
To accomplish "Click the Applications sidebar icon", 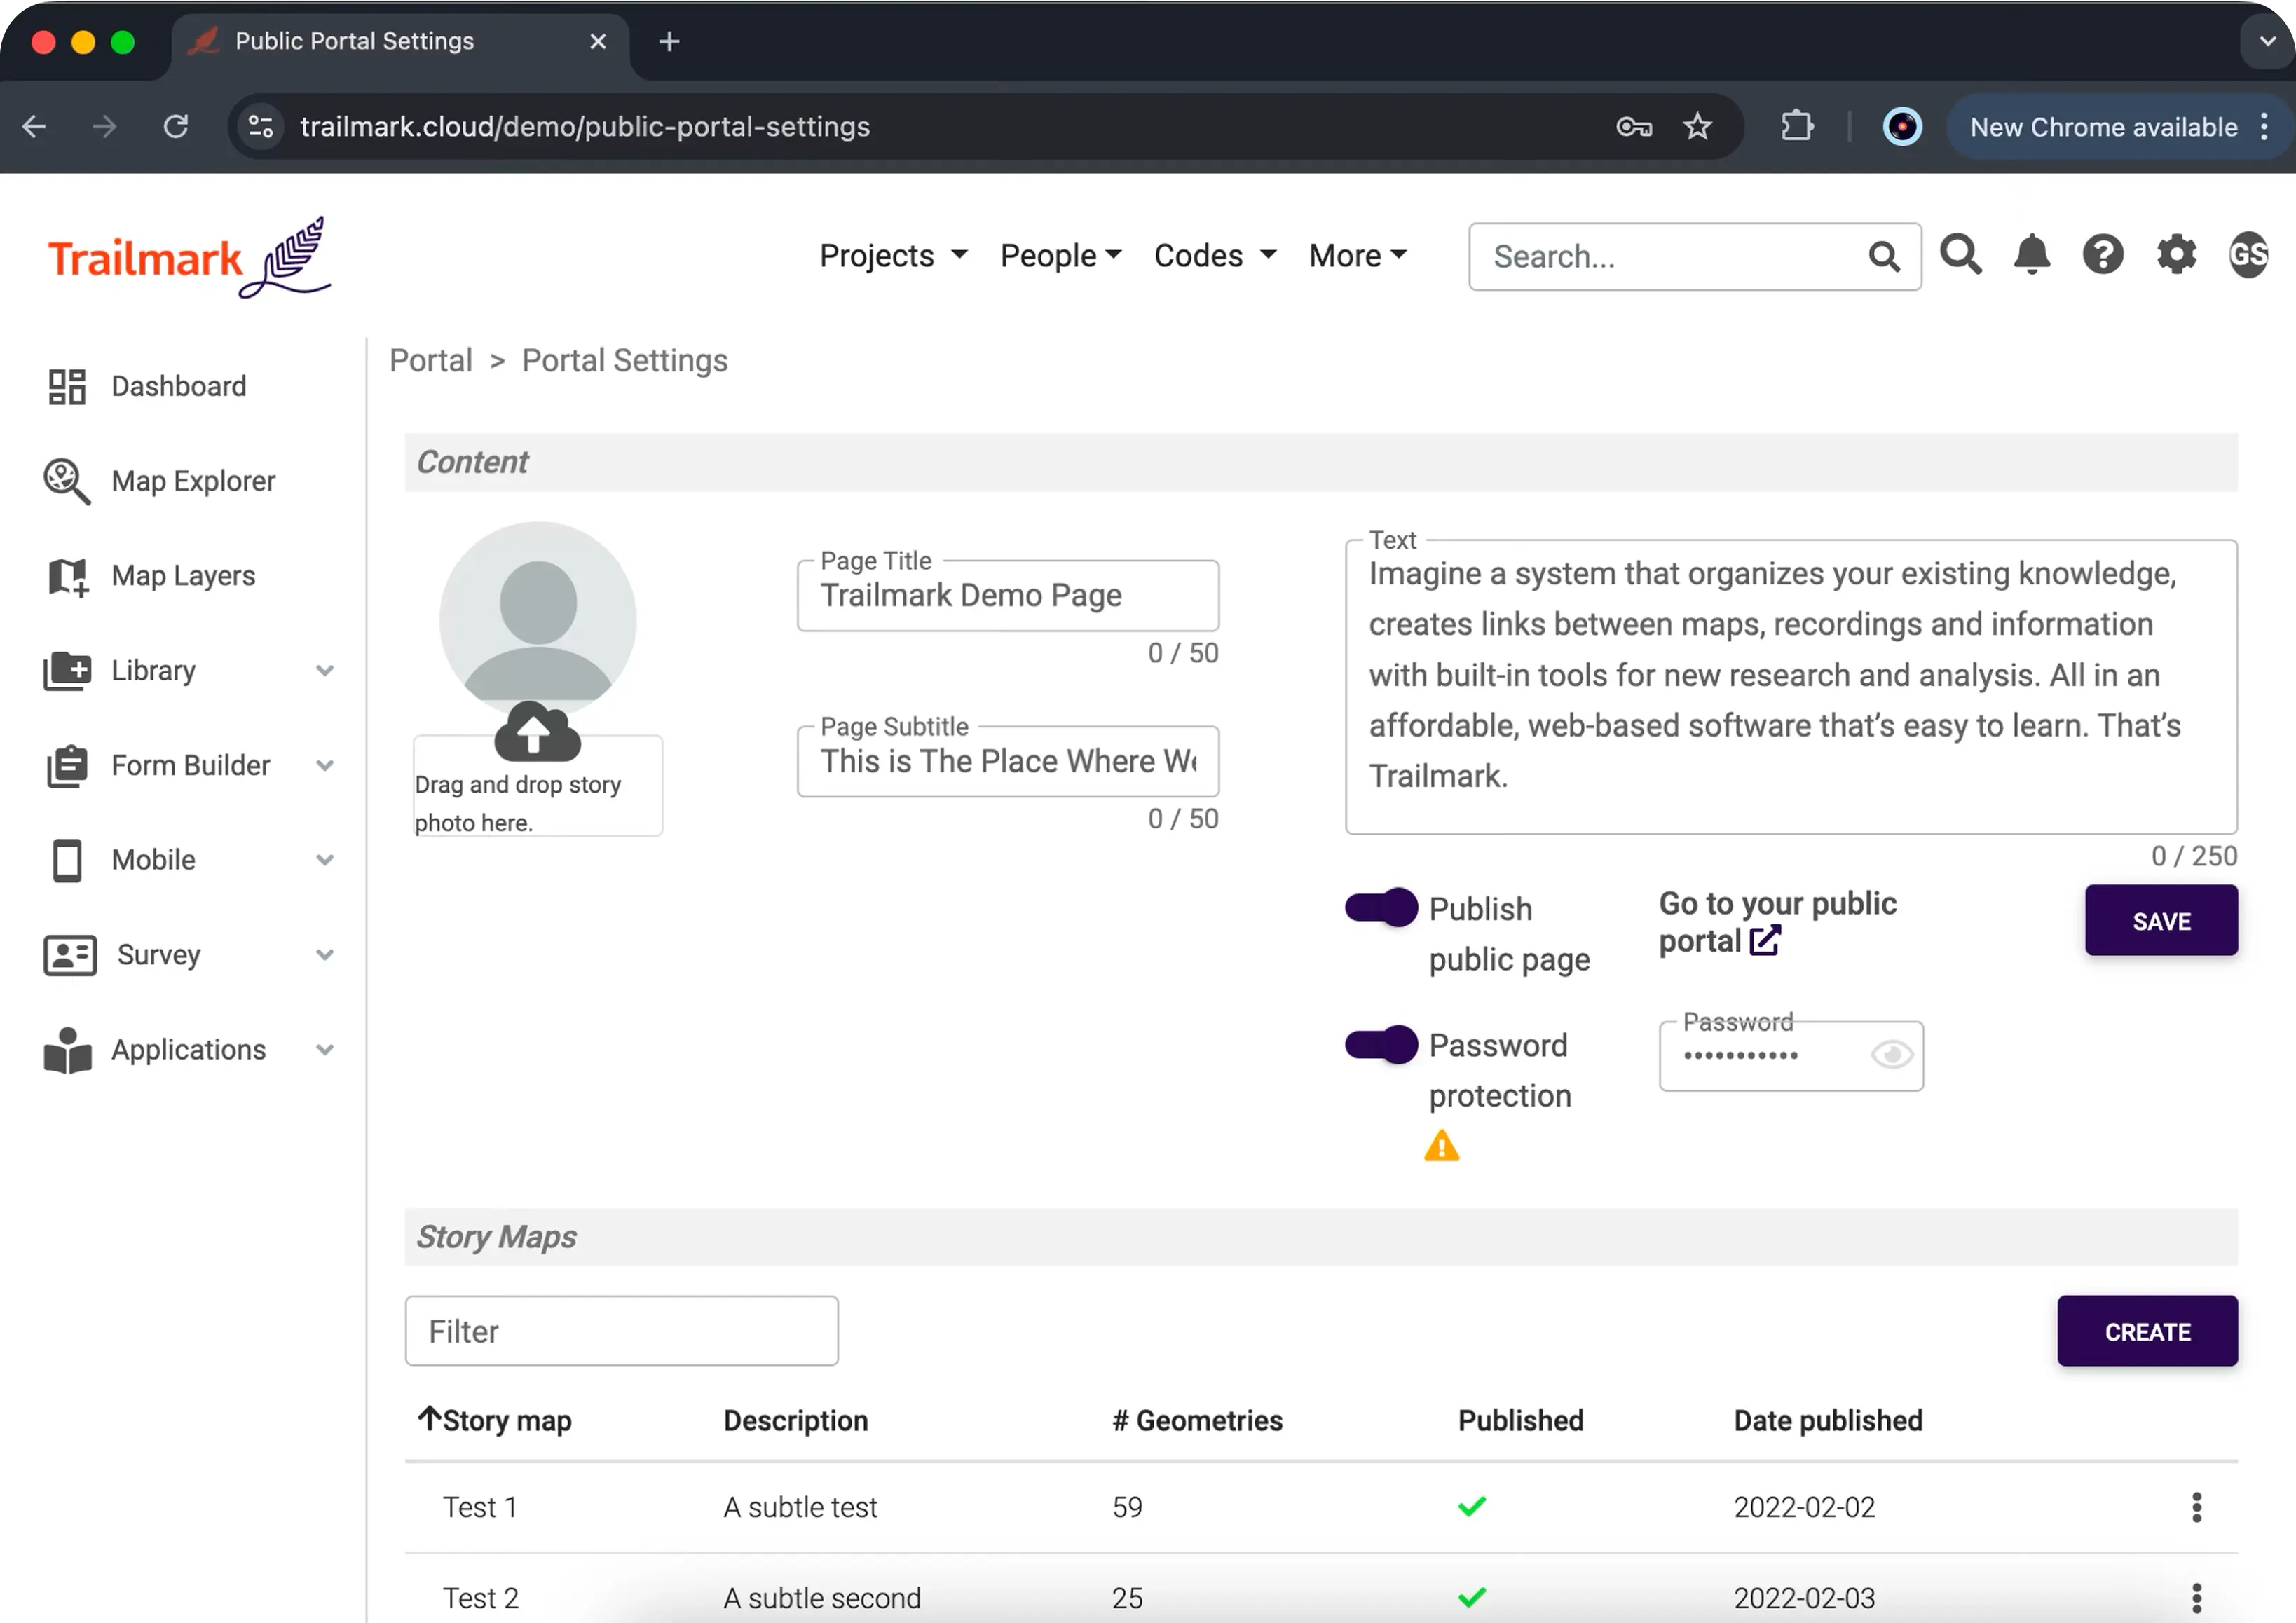I will pos(67,1050).
